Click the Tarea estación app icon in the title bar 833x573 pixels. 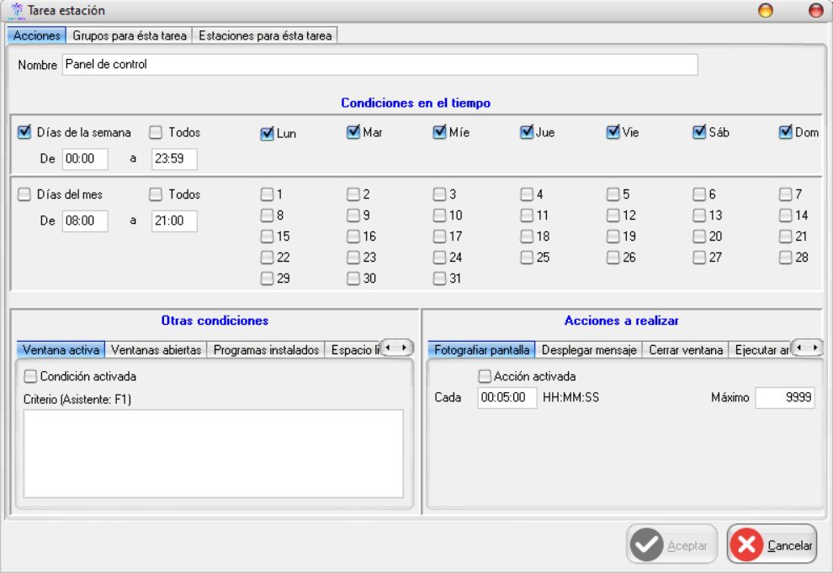coord(17,10)
